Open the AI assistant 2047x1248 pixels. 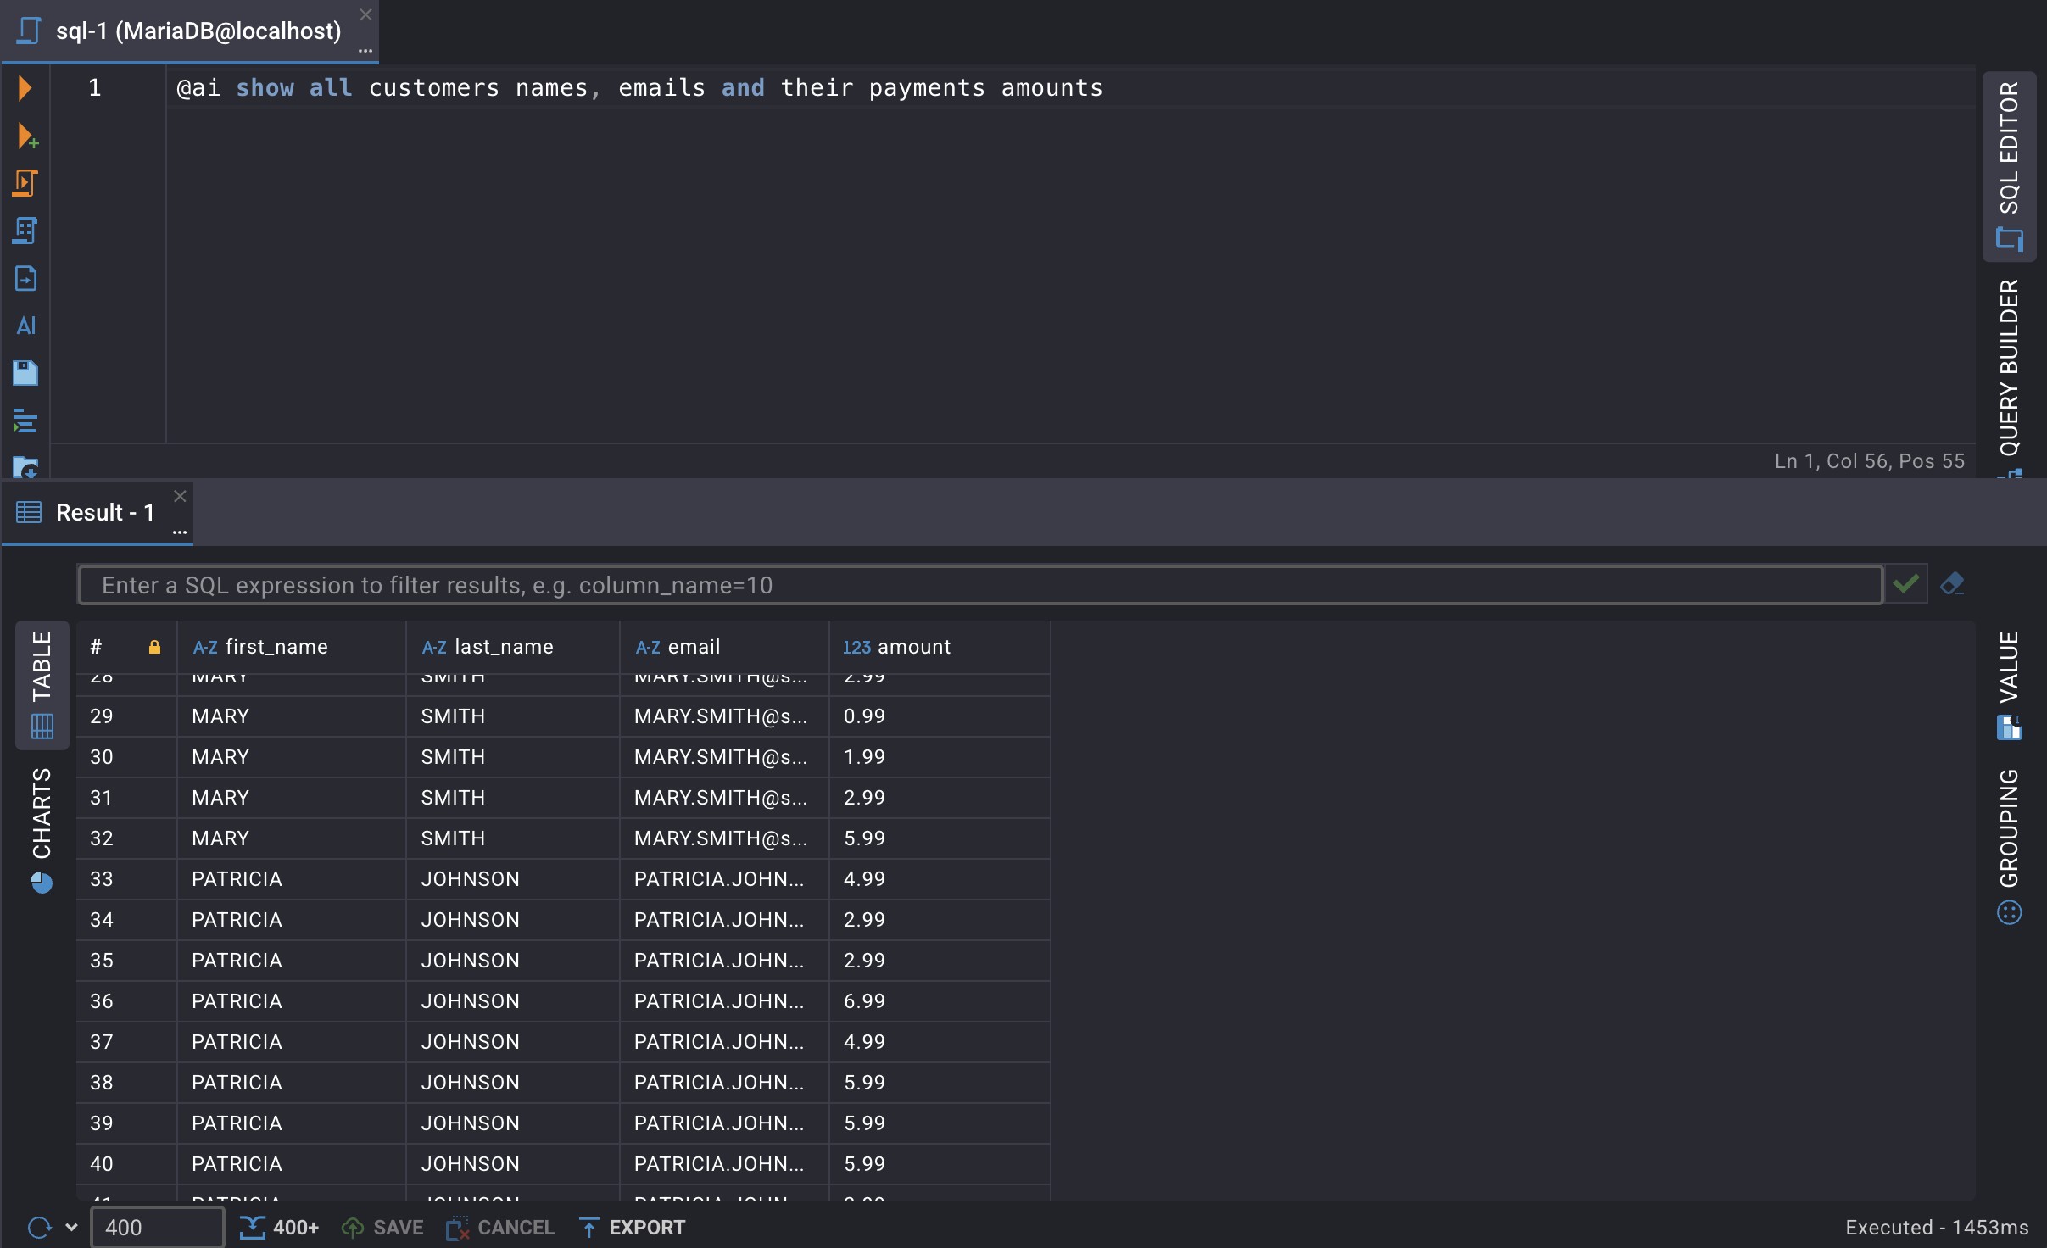25,326
